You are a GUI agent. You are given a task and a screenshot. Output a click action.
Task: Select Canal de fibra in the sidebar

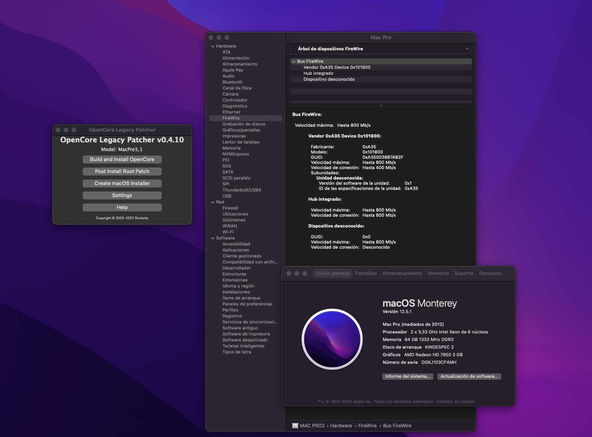(x=237, y=88)
